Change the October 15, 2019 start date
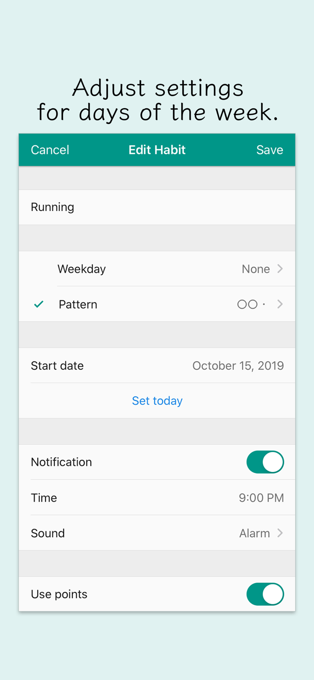 click(x=238, y=366)
